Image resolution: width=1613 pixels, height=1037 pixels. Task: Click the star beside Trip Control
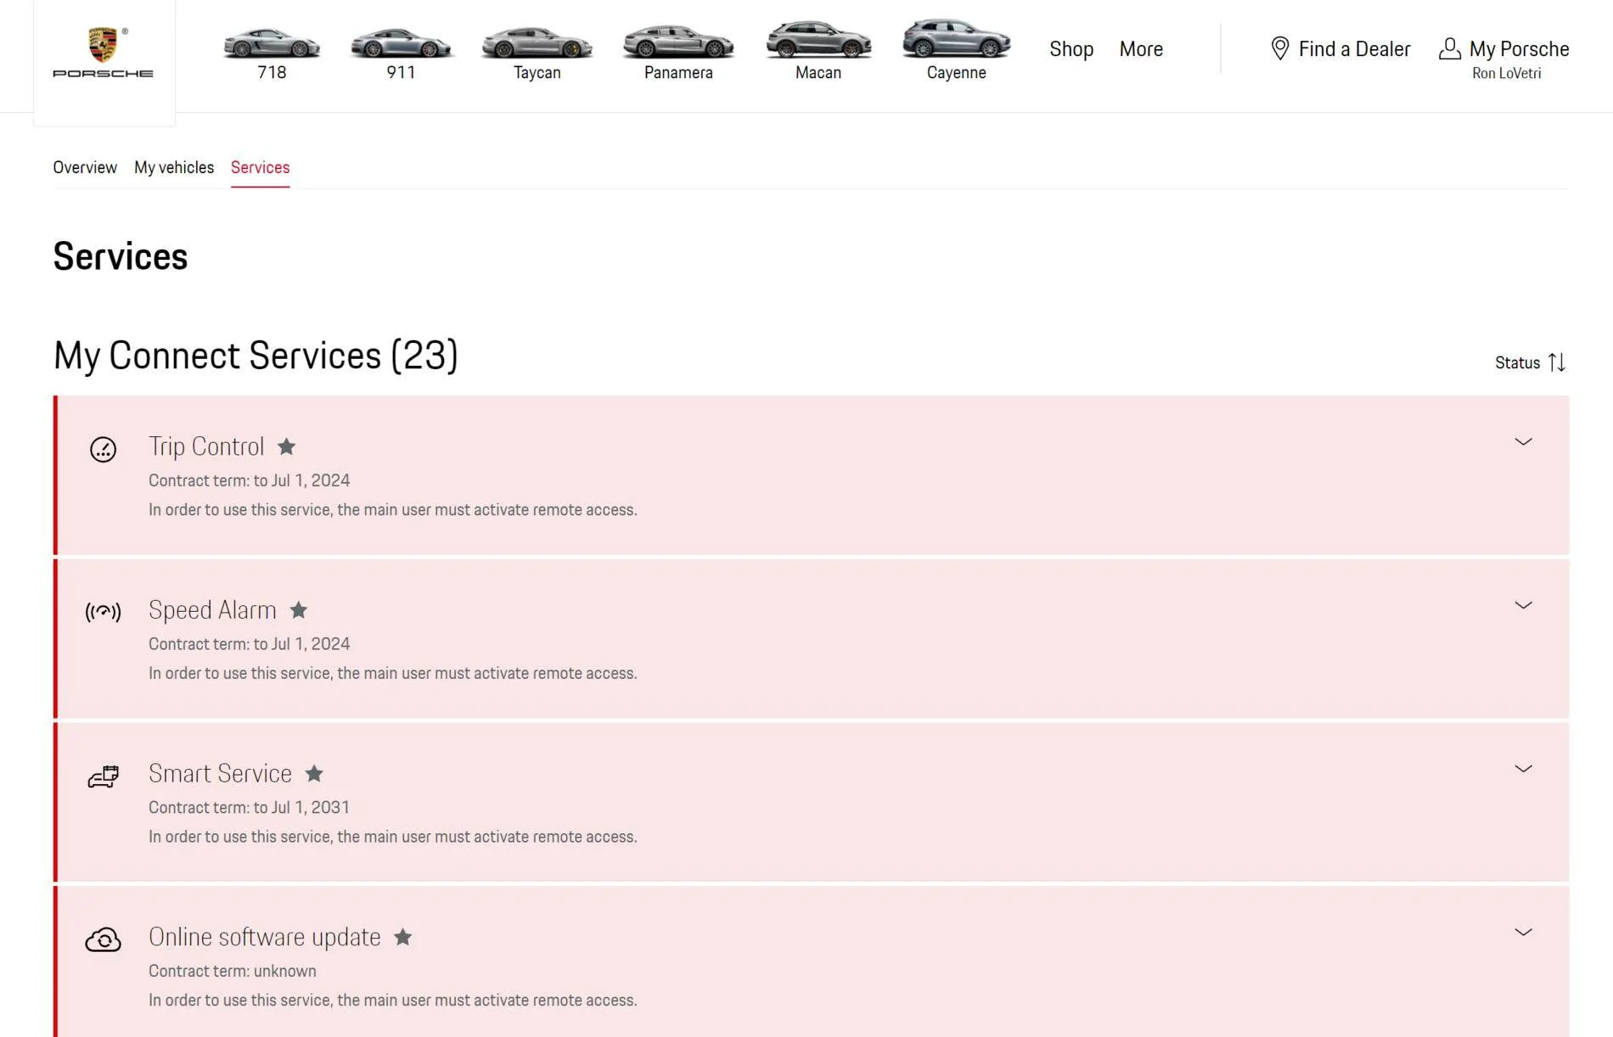point(286,446)
